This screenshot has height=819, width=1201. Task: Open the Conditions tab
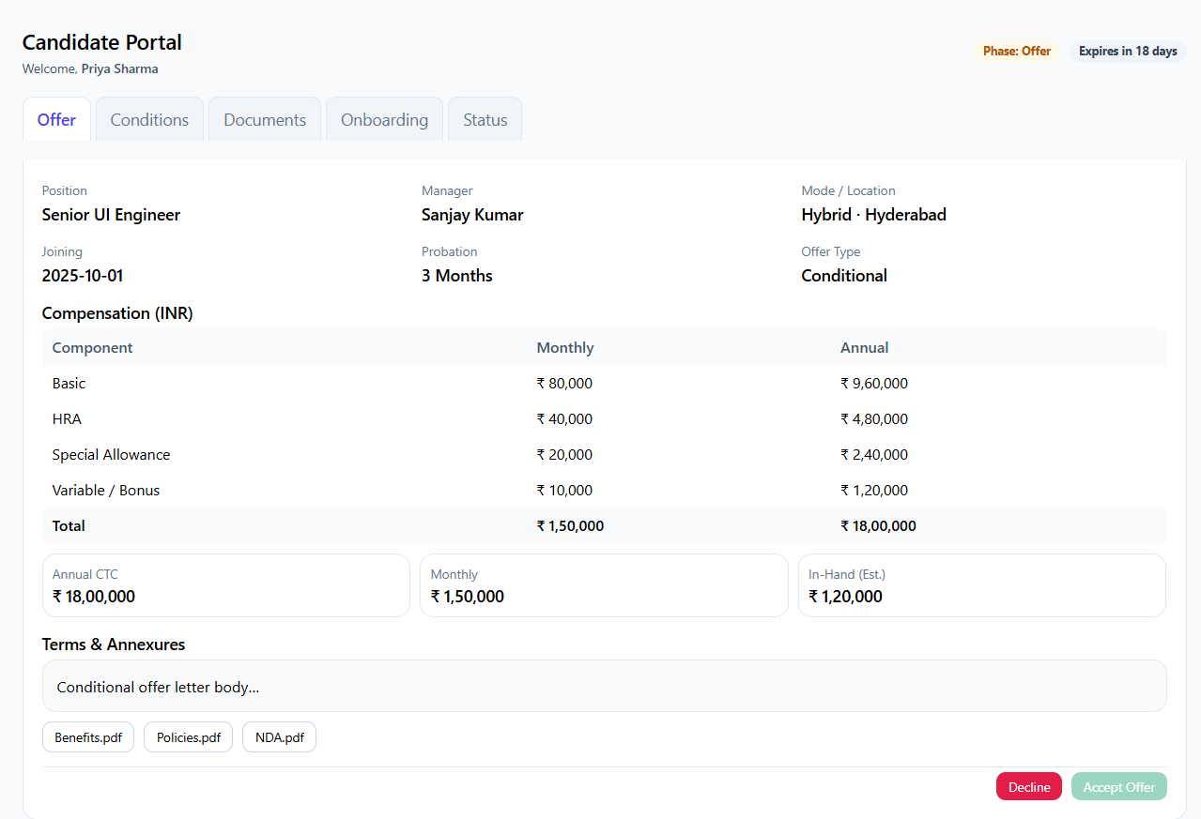click(149, 120)
